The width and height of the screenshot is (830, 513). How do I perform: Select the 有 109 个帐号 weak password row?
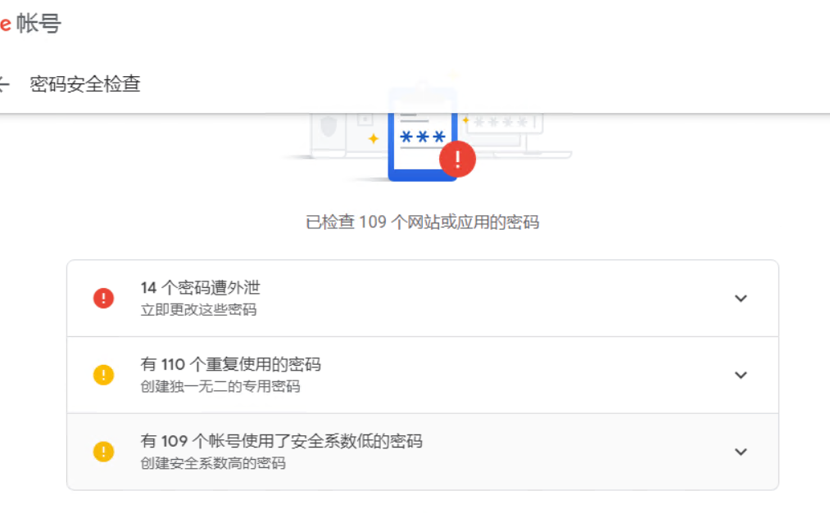(x=410, y=451)
